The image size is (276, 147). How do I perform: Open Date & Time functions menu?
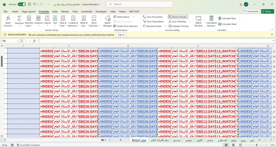63,21
